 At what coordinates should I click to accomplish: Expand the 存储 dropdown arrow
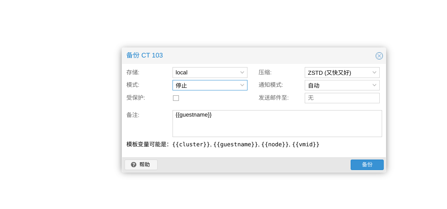[242, 72]
